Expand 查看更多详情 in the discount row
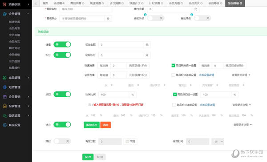The image size is (267, 162). 242,105
